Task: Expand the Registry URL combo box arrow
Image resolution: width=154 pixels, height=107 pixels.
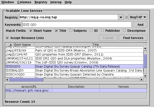Action: point(121,17)
